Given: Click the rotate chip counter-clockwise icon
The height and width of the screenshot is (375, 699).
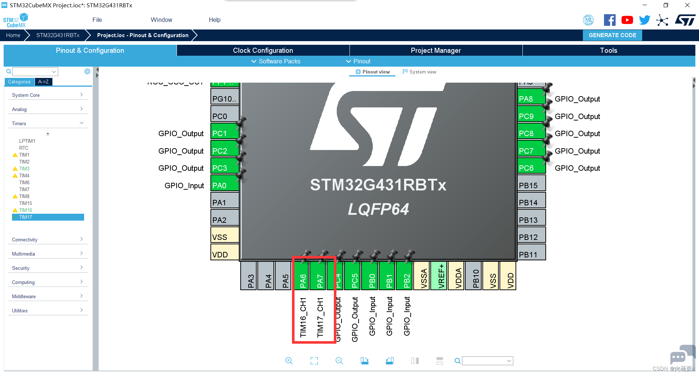Looking at the screenshot, I should 390,361.
